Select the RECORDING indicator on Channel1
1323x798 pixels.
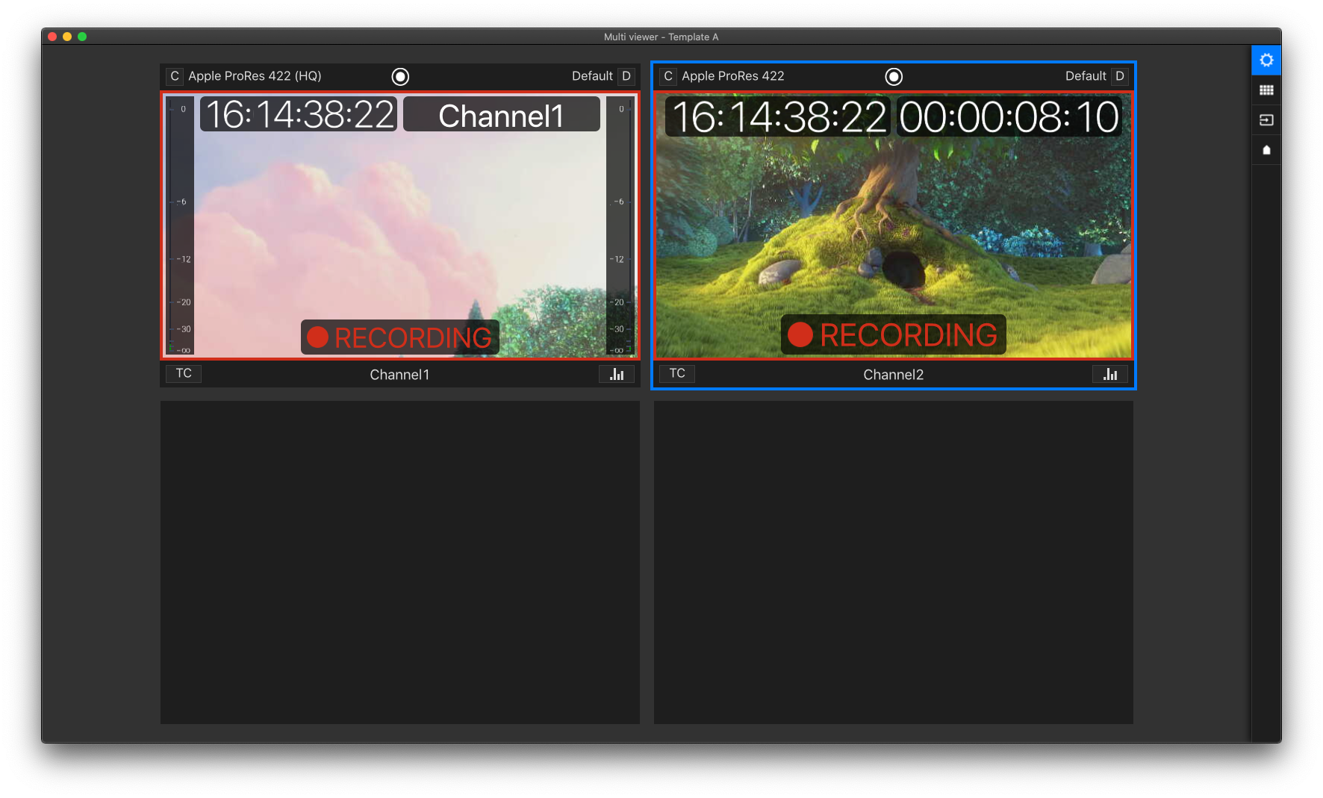click(400, 337)
